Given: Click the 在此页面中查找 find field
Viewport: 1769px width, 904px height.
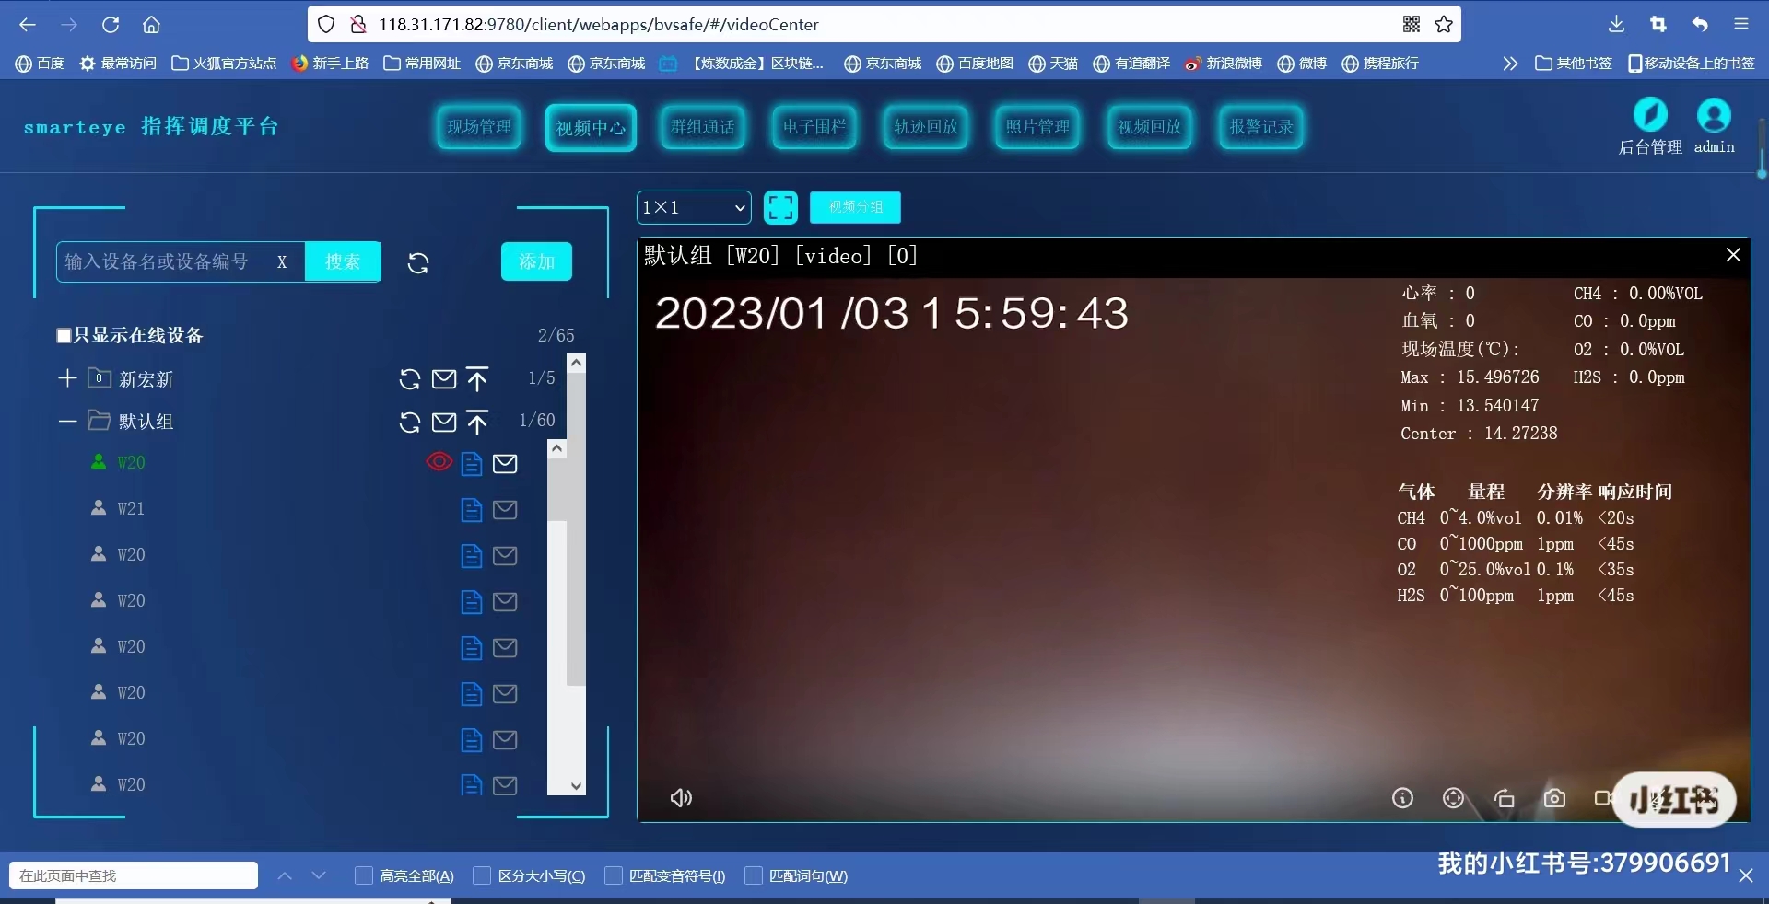Looking at the screenshot, I should click(134, 875).
